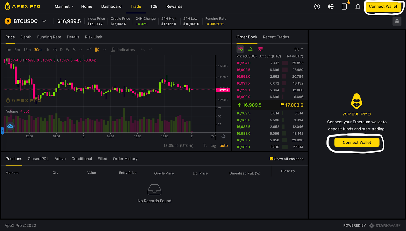Open trade settings gear icon
The width and height of the screenshot is (406, 231).
[x=397, y=21]
